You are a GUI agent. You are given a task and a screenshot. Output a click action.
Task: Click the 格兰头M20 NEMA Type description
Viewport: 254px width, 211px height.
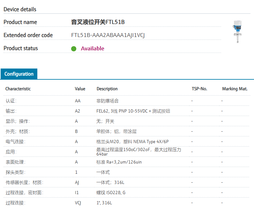133,142
